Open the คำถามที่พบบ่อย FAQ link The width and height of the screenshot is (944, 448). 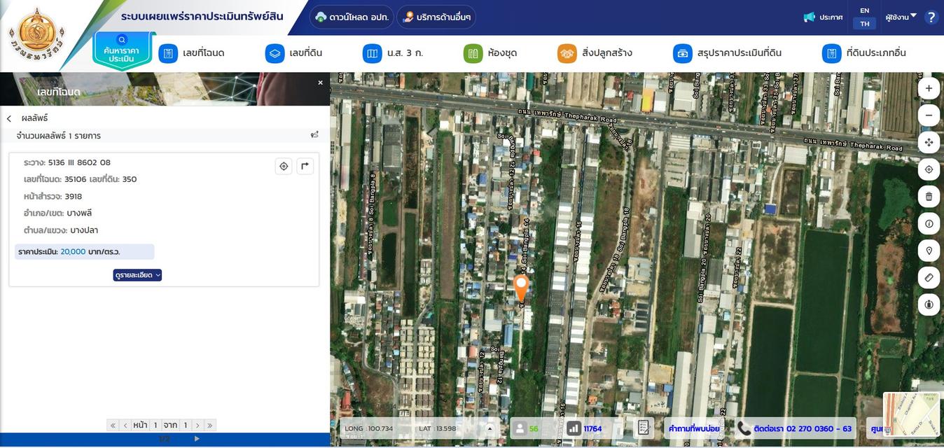click(693, 428)
